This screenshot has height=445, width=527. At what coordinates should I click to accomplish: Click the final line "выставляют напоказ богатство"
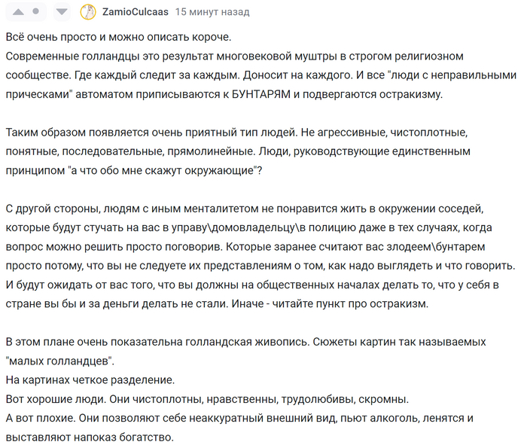pyautogui.click(x=90, y=437)
